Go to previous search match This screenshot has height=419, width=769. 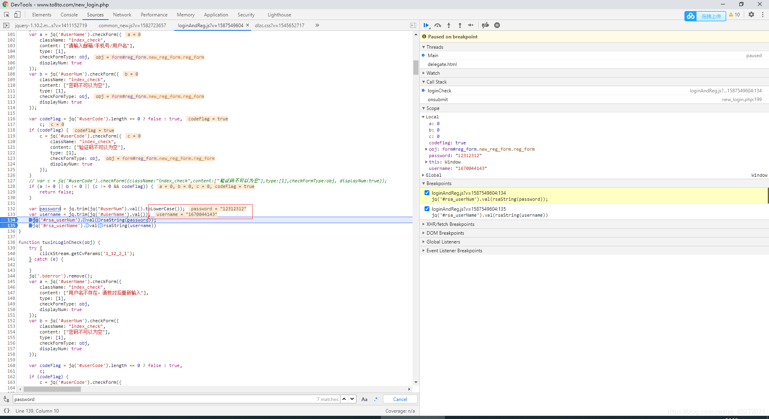344,399
